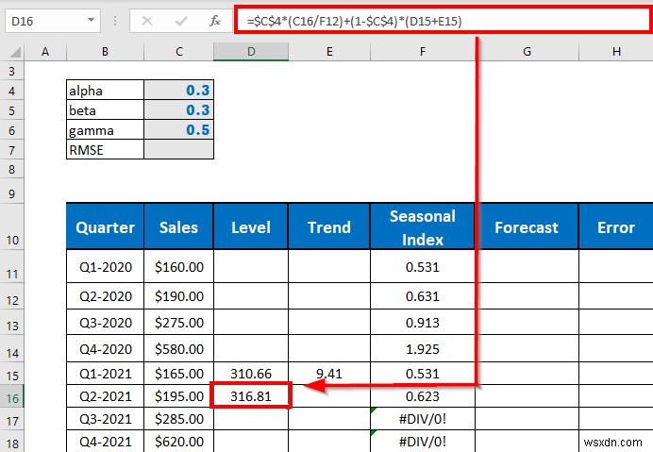
Task: Click the RMSE label cell
Action: pyautogui.click(x=105, y=149)
